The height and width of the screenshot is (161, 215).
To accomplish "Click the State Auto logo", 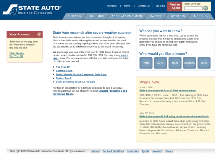I will (32, 9).
